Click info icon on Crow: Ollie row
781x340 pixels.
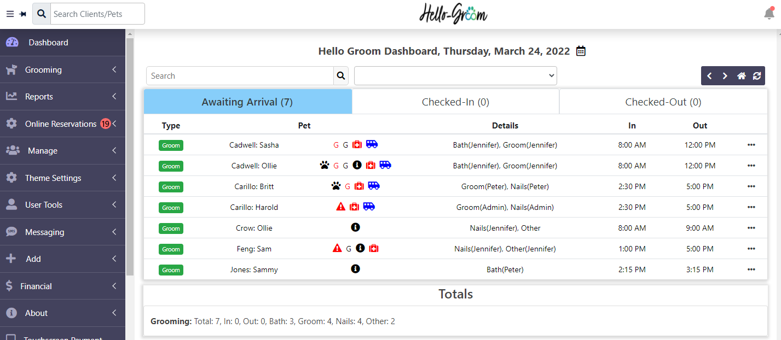coord(355,227)
